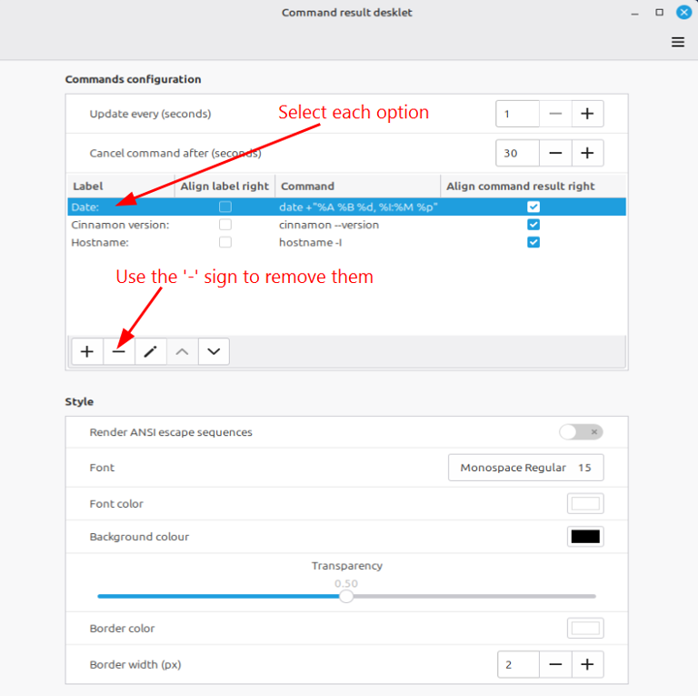Move selected command up with chevron

click(x=182, y=351)
